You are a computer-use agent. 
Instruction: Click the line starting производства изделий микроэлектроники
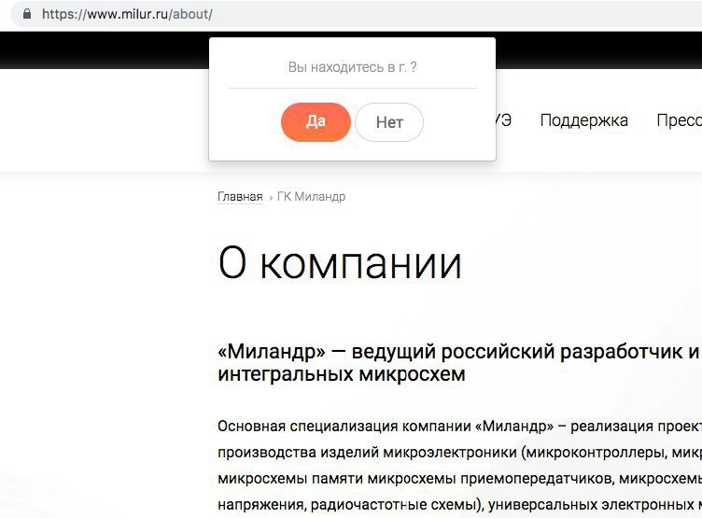pyautogui.click(x=460, y=452)
